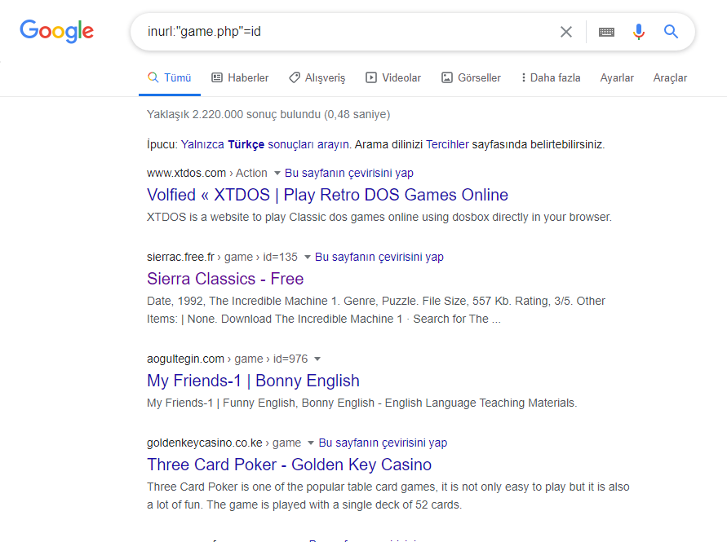Screen dimensions: 727x542
Task: Open the Görseller tab
Action: click(471, 77)
